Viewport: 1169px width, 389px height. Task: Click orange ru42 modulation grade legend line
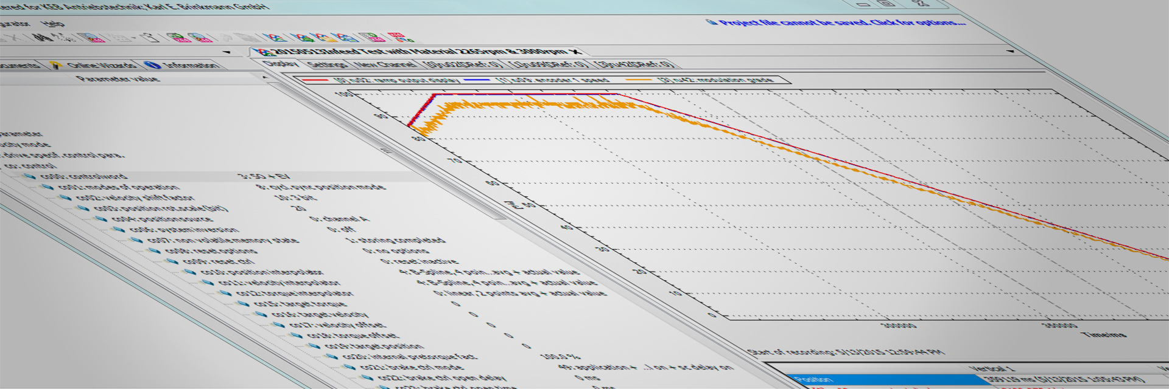(639, 80)
